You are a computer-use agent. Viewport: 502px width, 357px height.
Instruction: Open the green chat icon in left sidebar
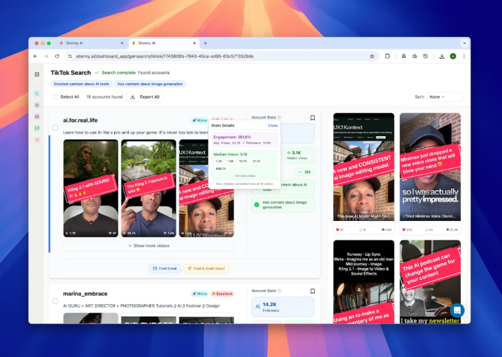point(37,128)
